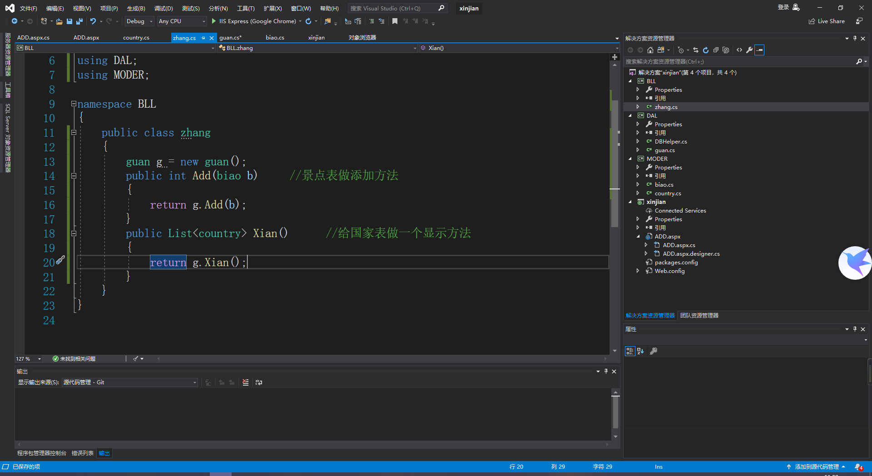The image size is (872, 476).
Task: Click the notifications bell icon in status bar
Action: [x=858, y=467]
